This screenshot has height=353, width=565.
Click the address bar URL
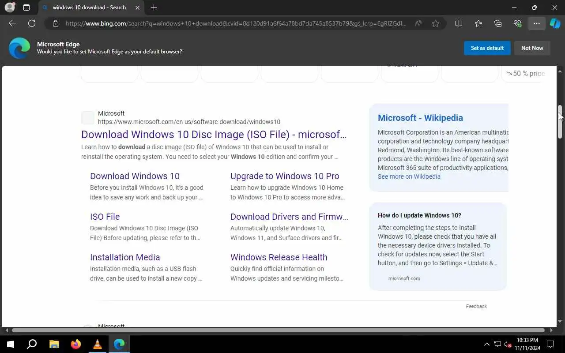tap(236, 23)
